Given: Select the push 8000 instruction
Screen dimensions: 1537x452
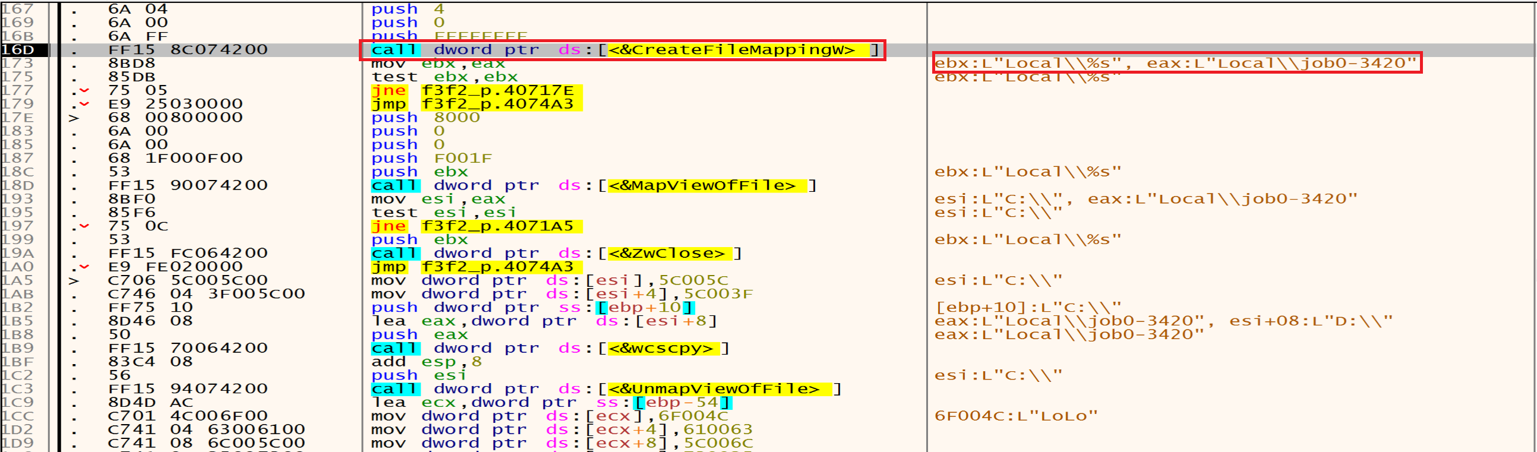Looking at the screenshot, I should point(425,118).
